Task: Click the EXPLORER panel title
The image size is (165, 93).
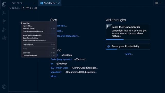Action: click(17, 3)
